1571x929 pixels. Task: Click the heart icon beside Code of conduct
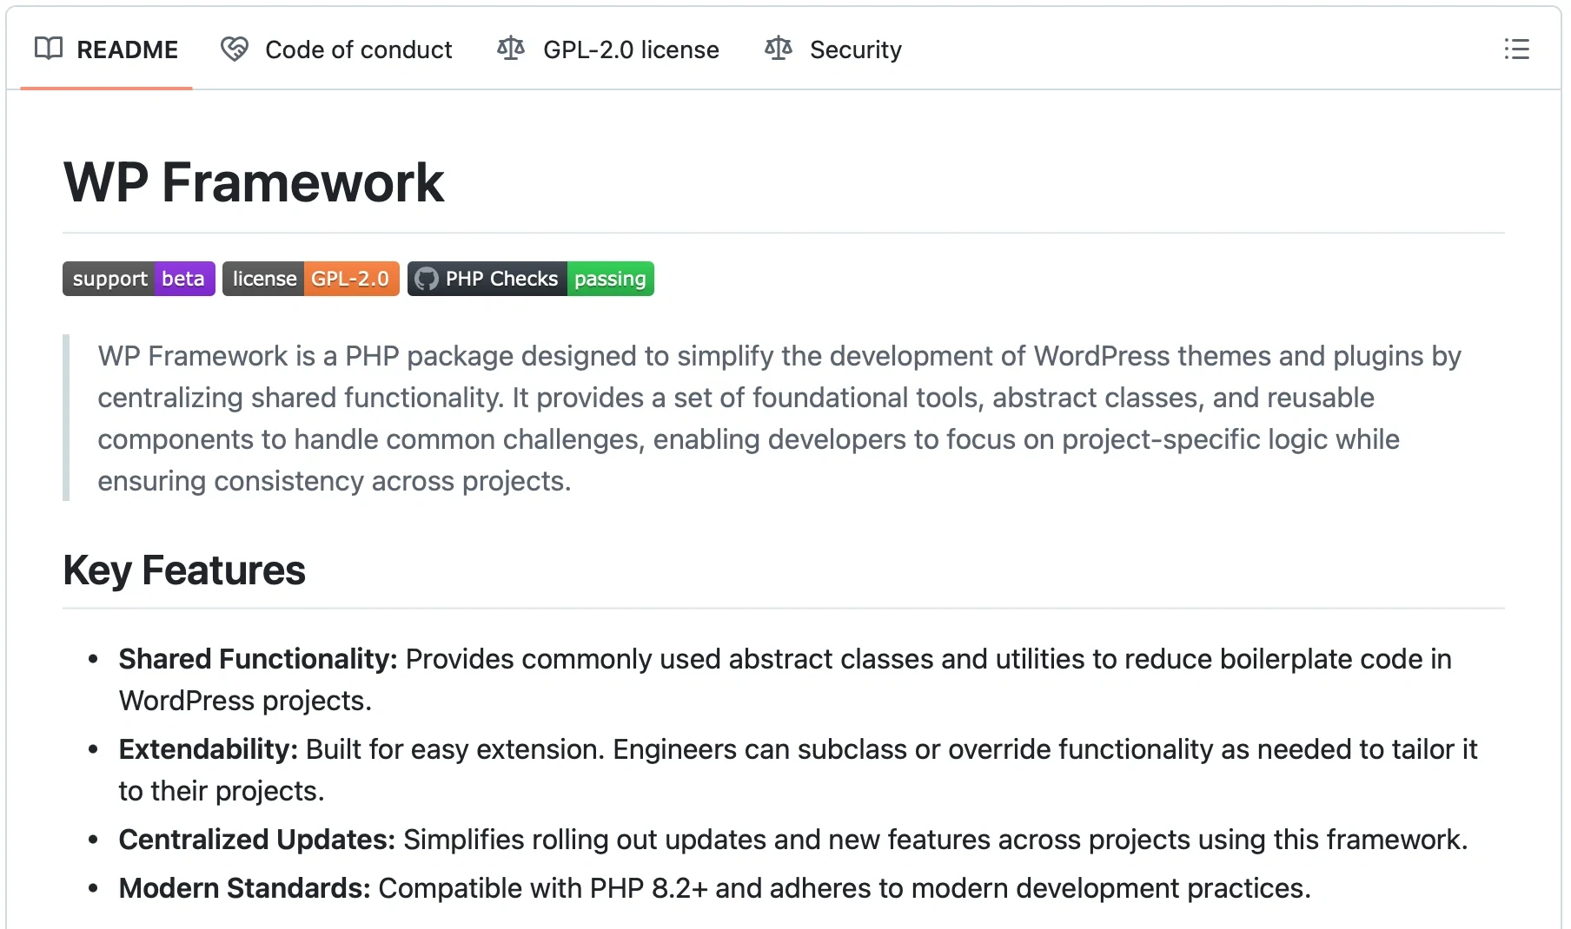click(x=235, y=49)
